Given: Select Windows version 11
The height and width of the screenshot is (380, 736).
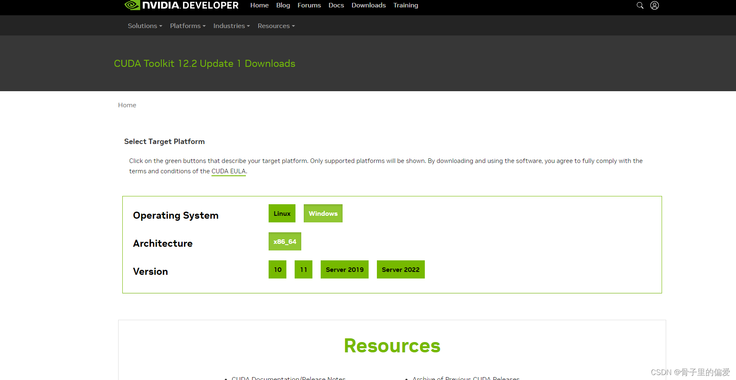Looking at the screenshot, I should pyautogui.click(x=303, y=269).
